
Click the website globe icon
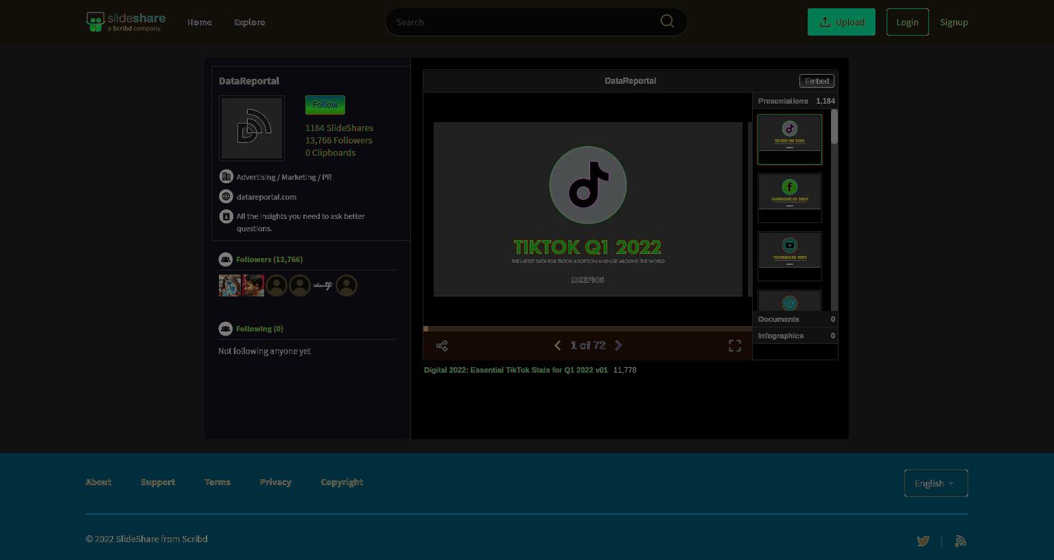pyautogui.click(x=226, y=196)
